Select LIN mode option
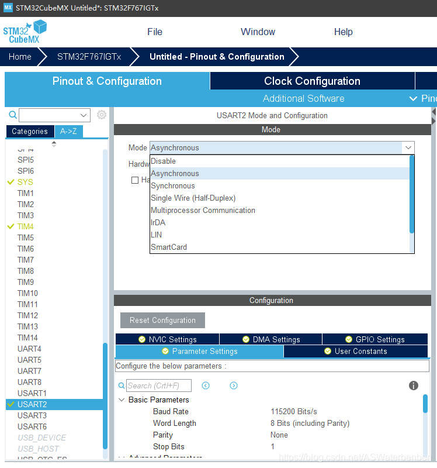Image resolution: width=437 pixels, height=468 pixels. [280, 235]
